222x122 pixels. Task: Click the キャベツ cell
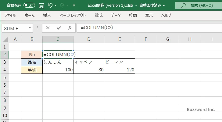point(89,62)
